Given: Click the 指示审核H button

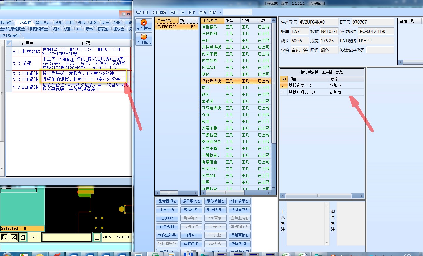Looking at the screenshot, I should tap(191, 201).
